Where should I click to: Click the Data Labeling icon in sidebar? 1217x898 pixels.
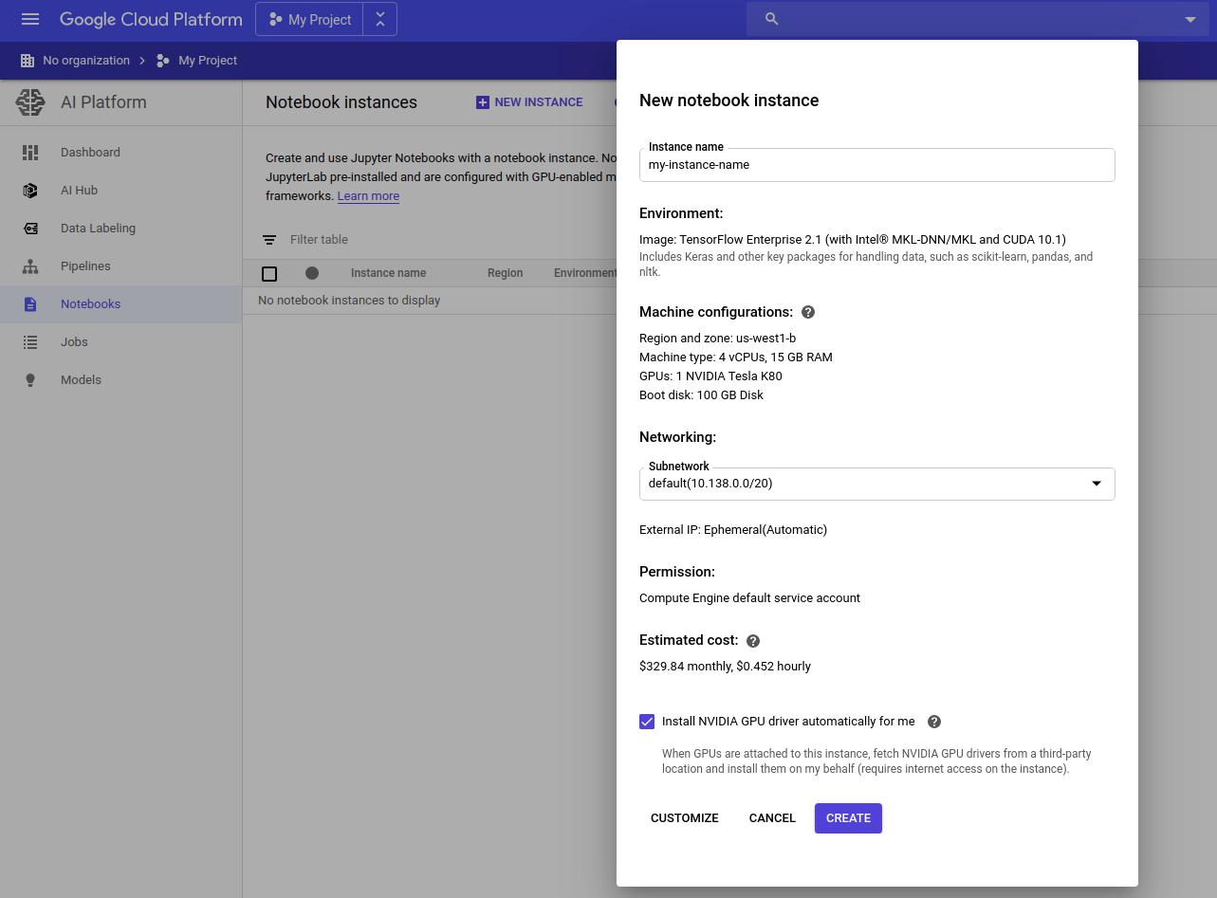30,229
